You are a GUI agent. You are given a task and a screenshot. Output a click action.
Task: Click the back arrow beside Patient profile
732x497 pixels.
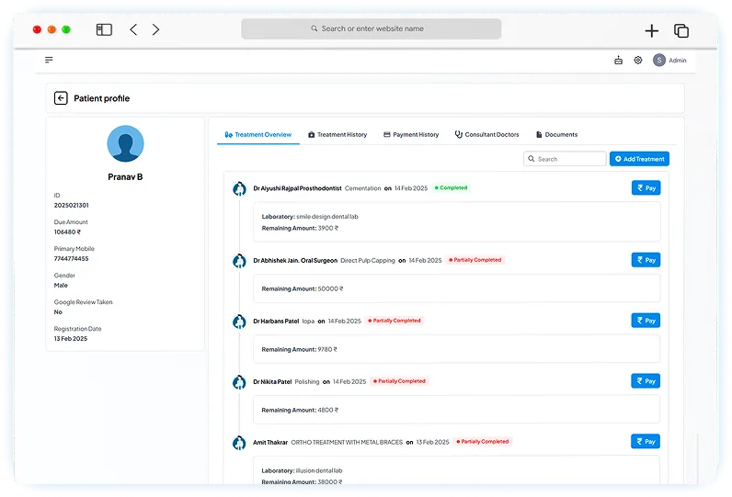tap(61, 98)
